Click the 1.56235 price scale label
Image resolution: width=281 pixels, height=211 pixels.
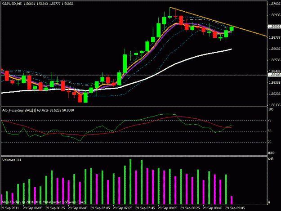[275, 94]
